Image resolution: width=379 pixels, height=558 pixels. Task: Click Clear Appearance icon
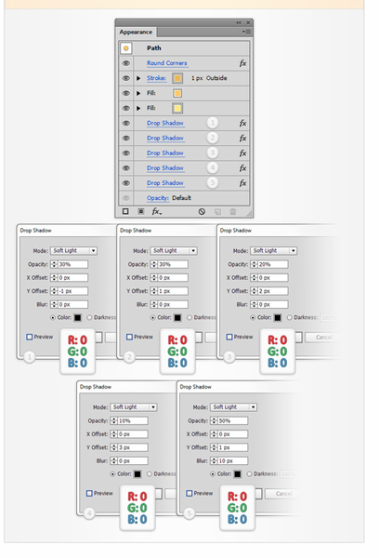point(202,212)
